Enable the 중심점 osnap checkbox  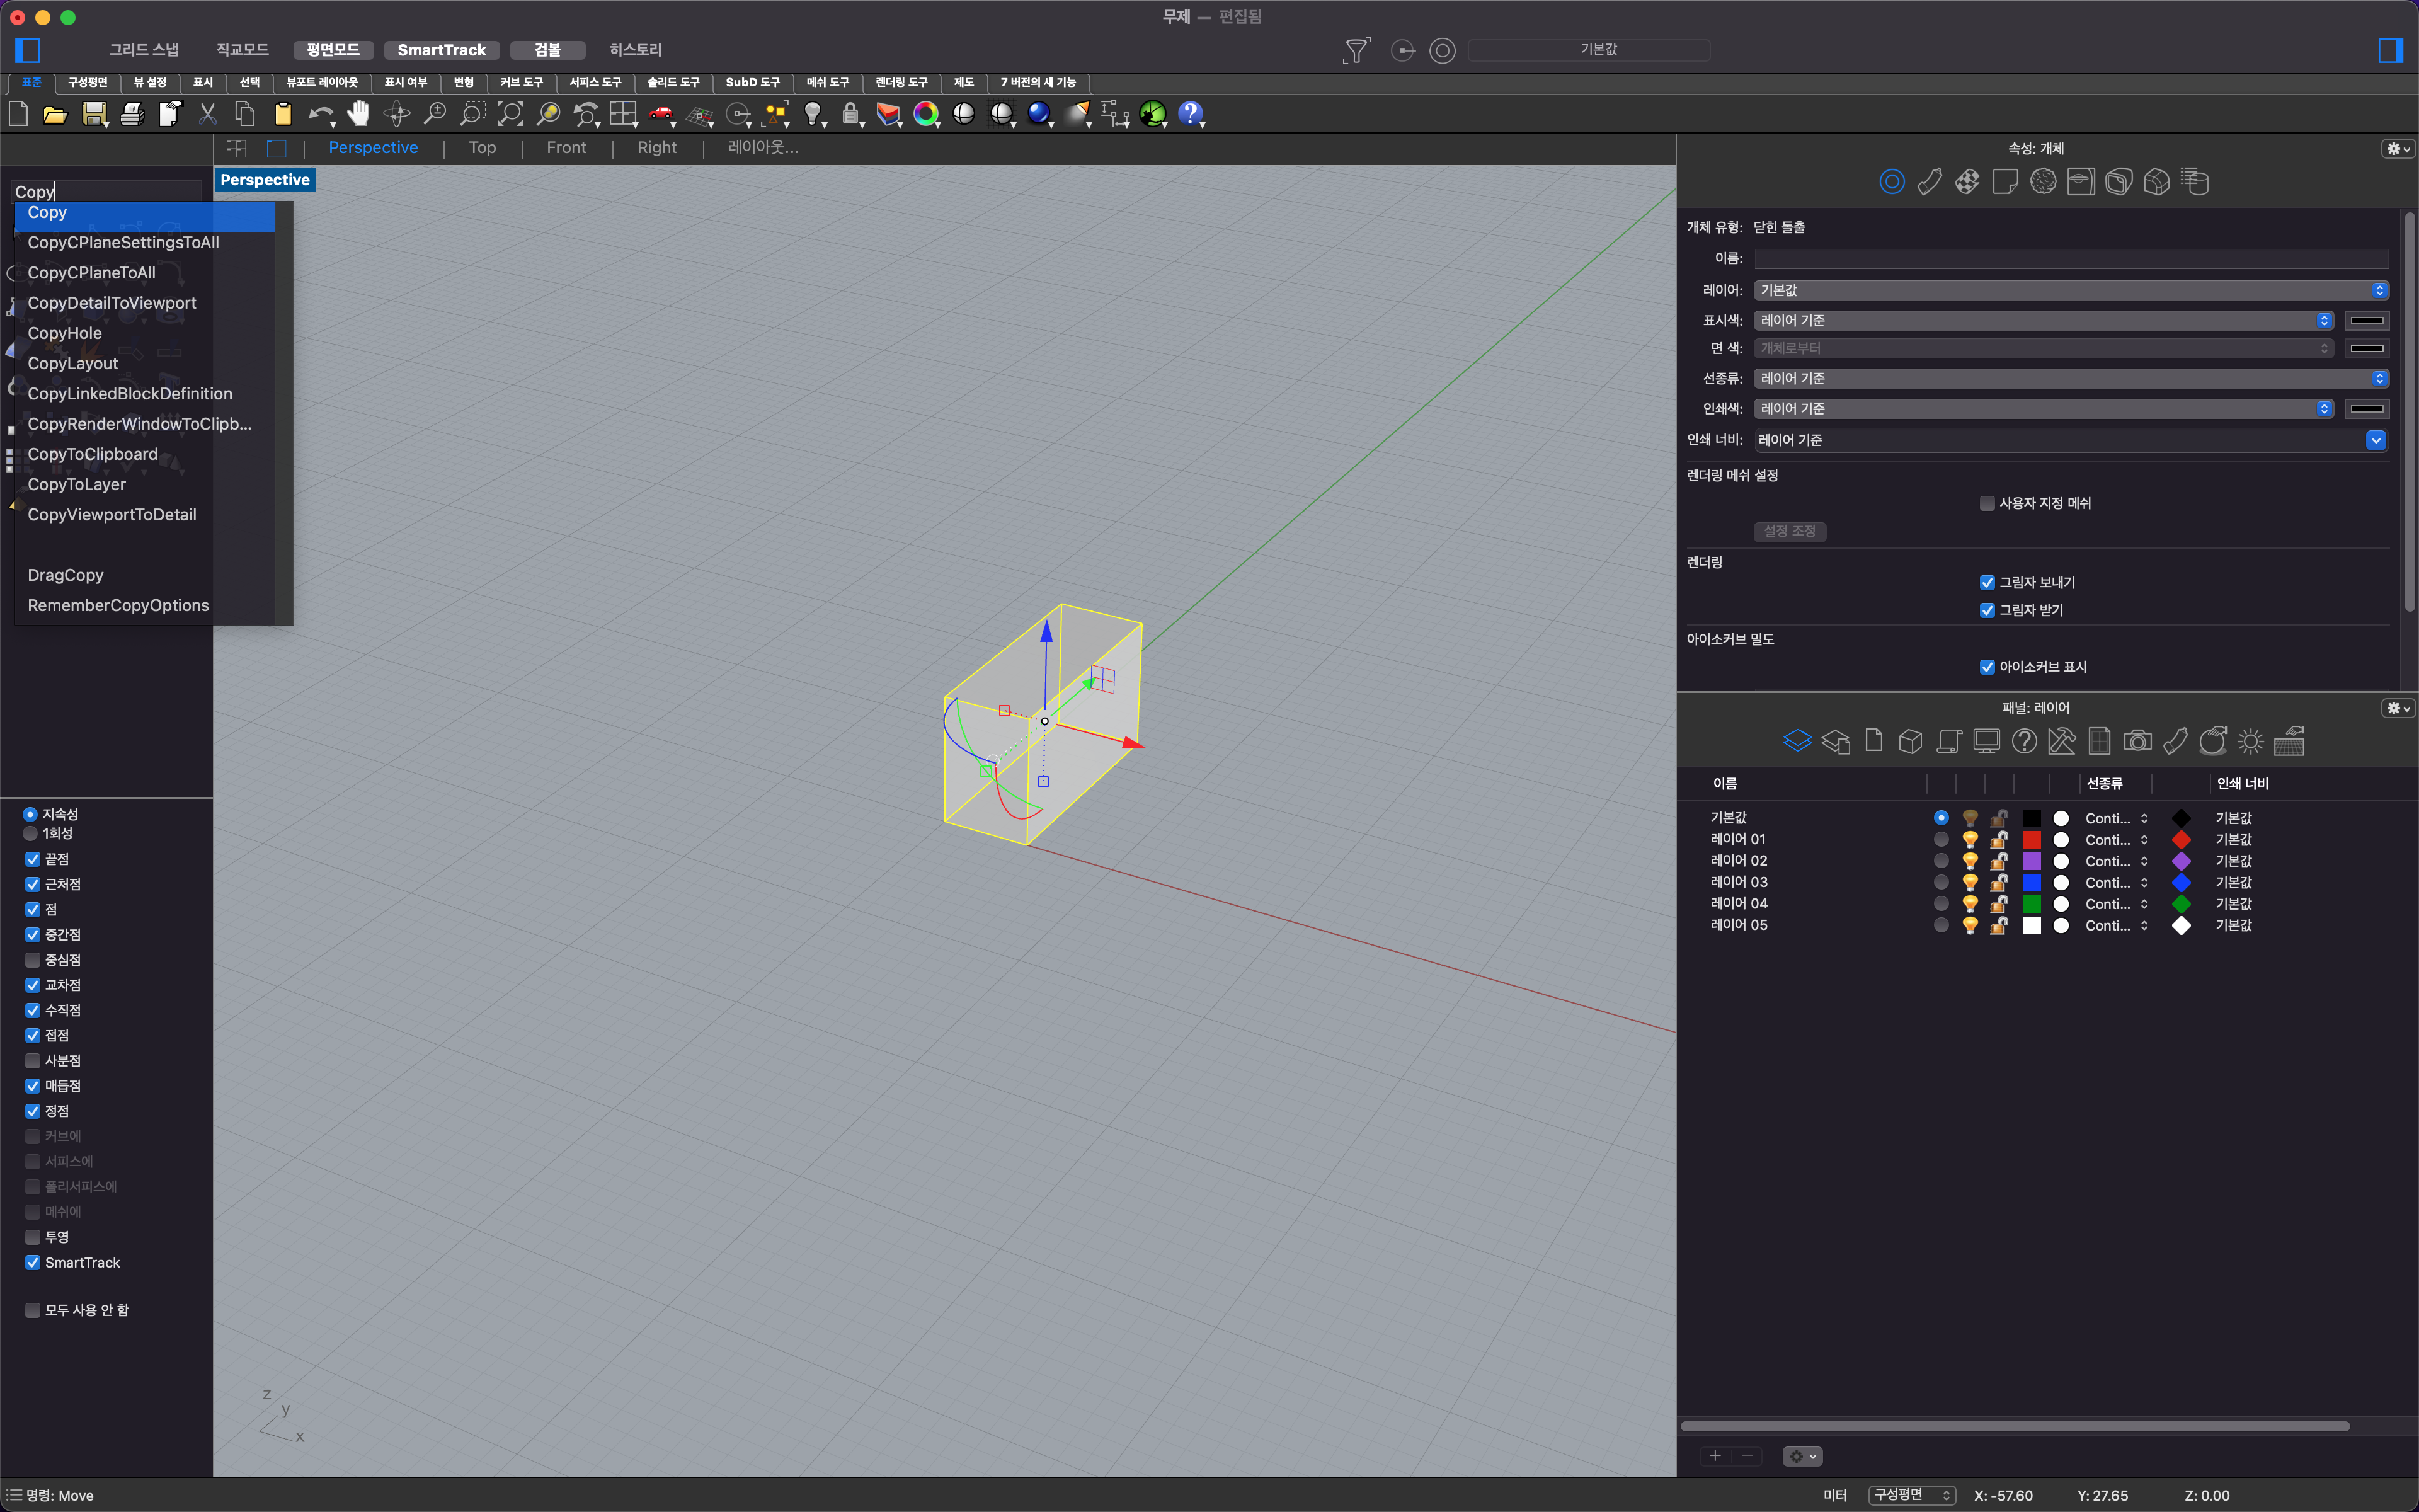(33, 960)
